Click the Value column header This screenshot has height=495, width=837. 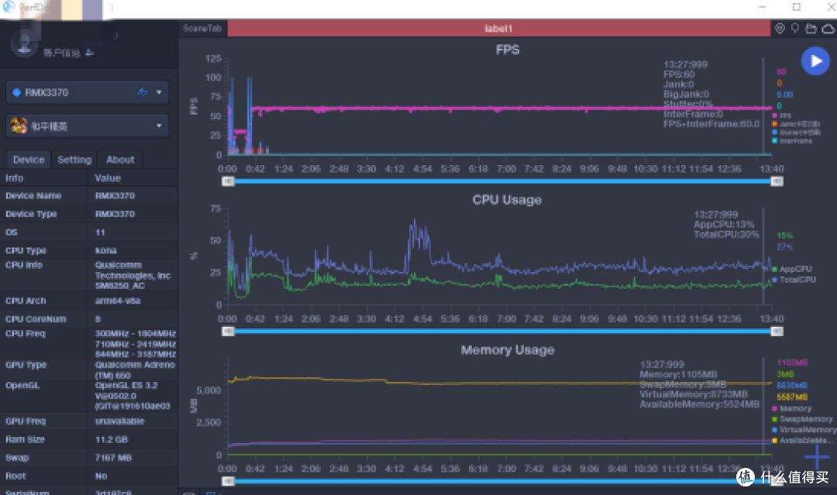[x=107, y=178]
